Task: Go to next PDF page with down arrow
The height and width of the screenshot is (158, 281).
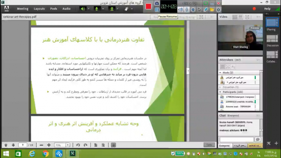Action: pos(13,145)
